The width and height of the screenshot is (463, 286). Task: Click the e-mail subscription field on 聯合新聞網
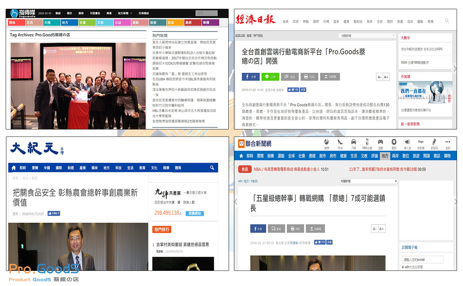coord(422,260)
